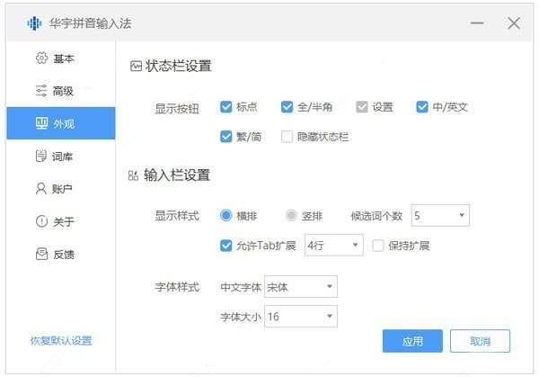Image resolution: width=539 pixels, height=377 pixels.
Task: Click the 输入栏设置 heading text
Action: pos(177,175)
